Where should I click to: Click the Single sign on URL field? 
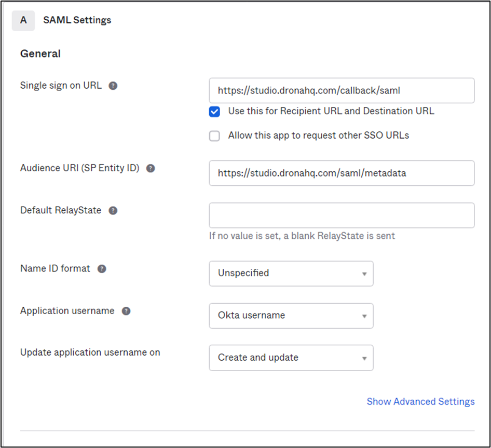click(x=342, y=90)
